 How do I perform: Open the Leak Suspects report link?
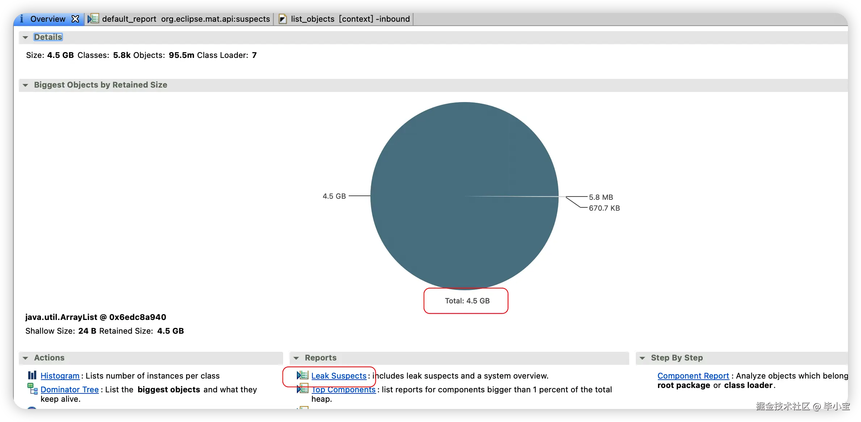coord(339,376)
